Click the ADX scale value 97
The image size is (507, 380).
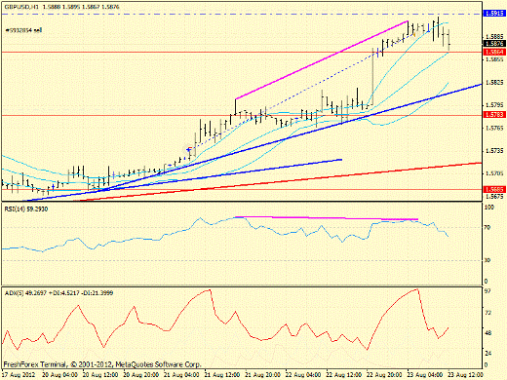click(x=487, y=291)
